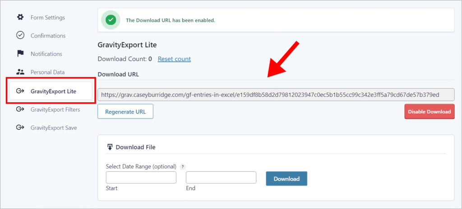Click the Personal Data people icon
The height and width of the screenshot is (209, 462).
click(x=20, y=72)
